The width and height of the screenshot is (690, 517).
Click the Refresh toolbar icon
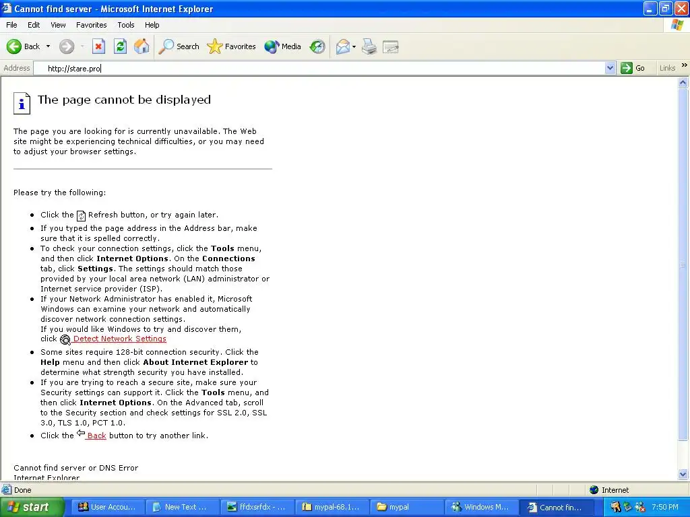tap(120, 46)
